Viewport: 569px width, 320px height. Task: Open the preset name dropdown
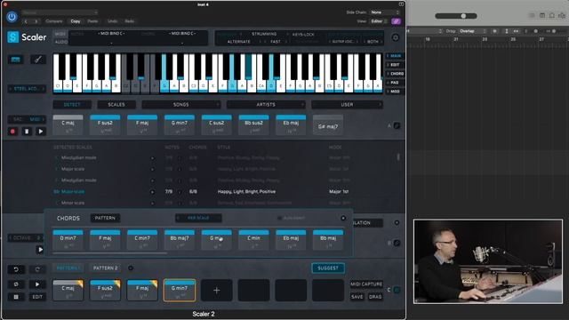pos(60,12)
